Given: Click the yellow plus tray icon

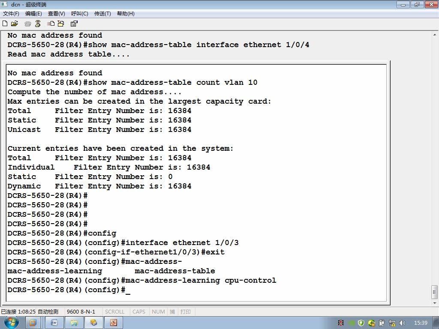Looking at the screenshot, I should [372, 323].
